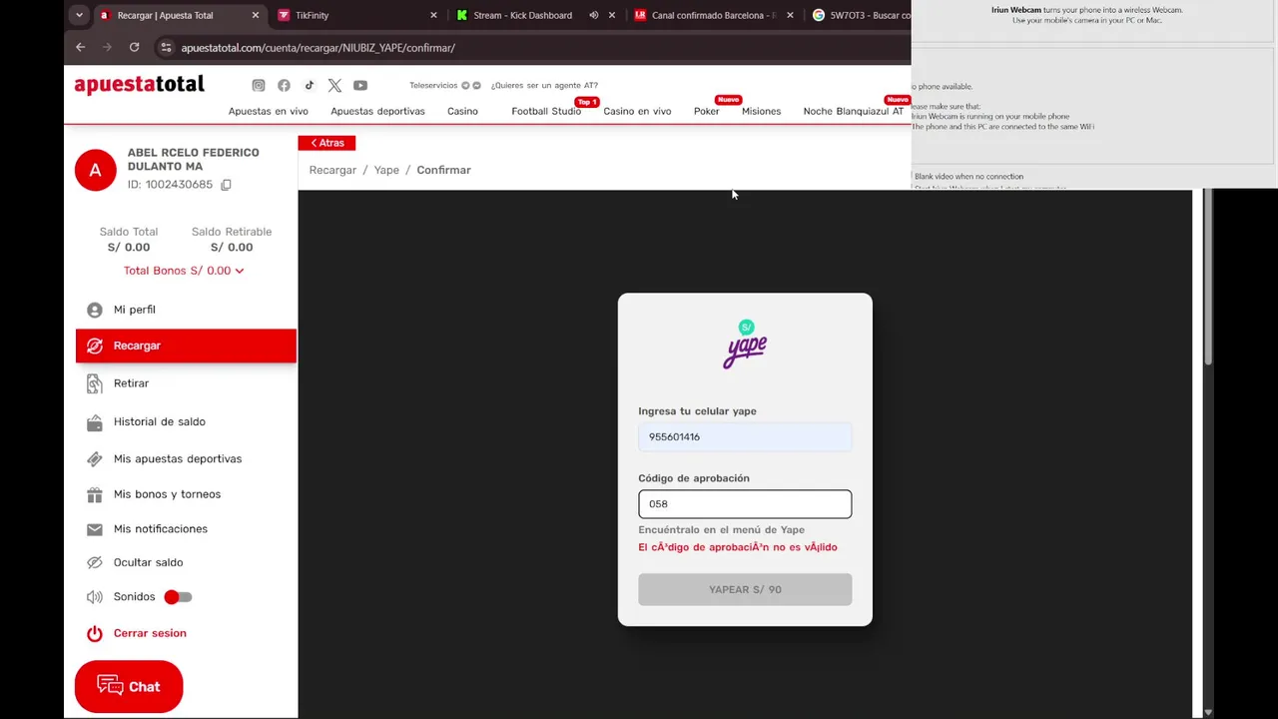Image resolution: width=1278 pixels, height=719 pixels.
Task: Open Apuestas en vivo menu
Action: [269, 111]
